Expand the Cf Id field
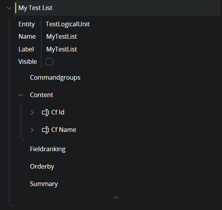Screen dimensions: 222x210 (32, 113)
